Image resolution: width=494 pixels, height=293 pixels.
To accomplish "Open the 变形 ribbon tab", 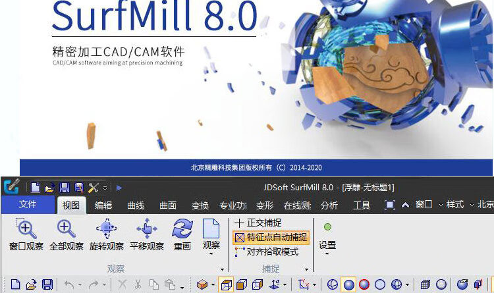I will point(265,205).
